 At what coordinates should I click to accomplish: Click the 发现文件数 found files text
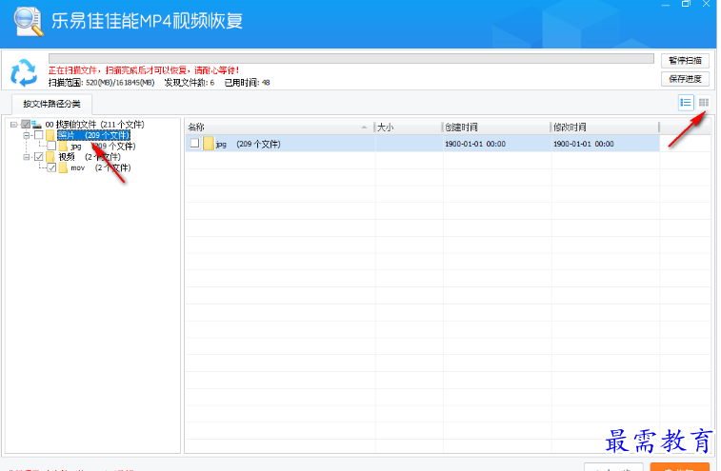190,83
